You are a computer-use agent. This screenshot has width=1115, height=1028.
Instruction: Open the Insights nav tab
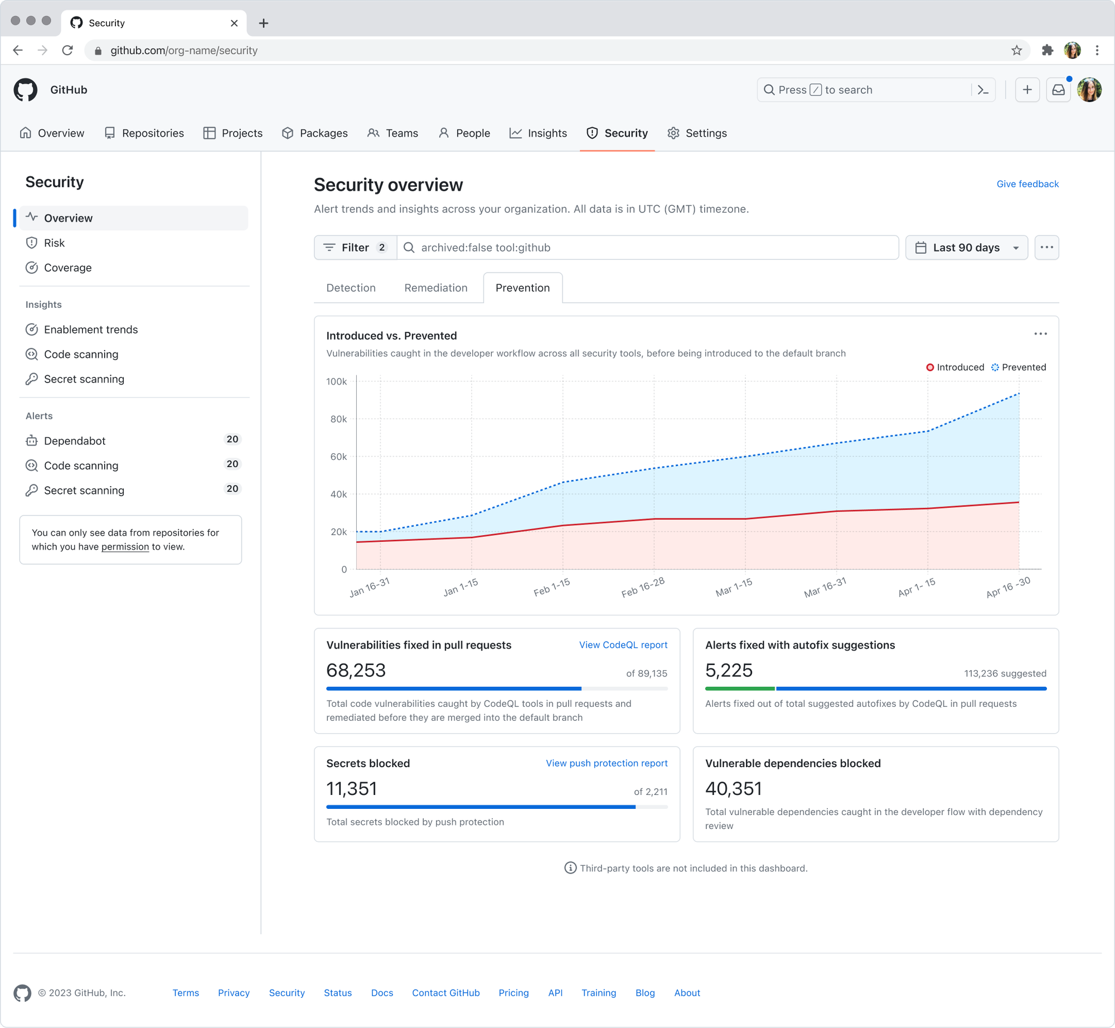(538, 133)
